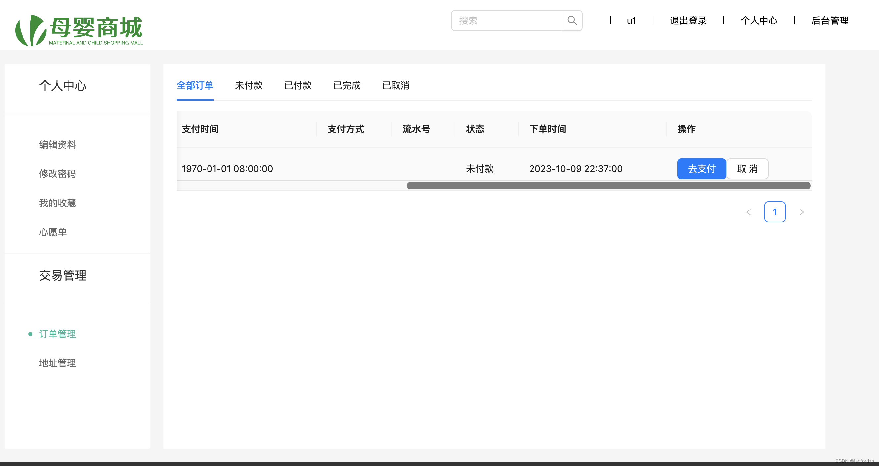Switch to the 已付款 tab
This screenshot has height=466, width=879.
[x=298, y=85]
